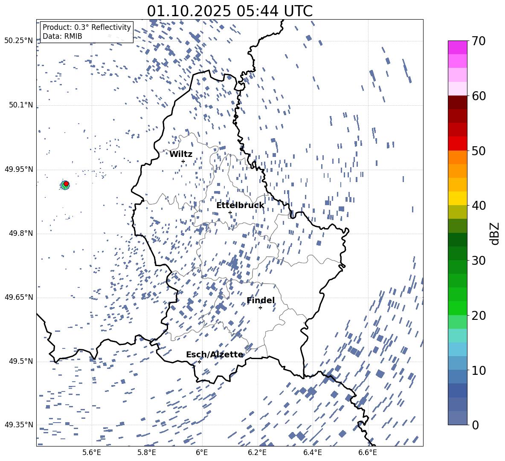The image size is (505, 461).
Task: Click the 50 colorbar tick label
Action: (x=479, y=151)
